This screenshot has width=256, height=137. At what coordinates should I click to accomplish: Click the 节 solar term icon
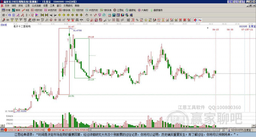pyautogui.click(x=99, y=15)
